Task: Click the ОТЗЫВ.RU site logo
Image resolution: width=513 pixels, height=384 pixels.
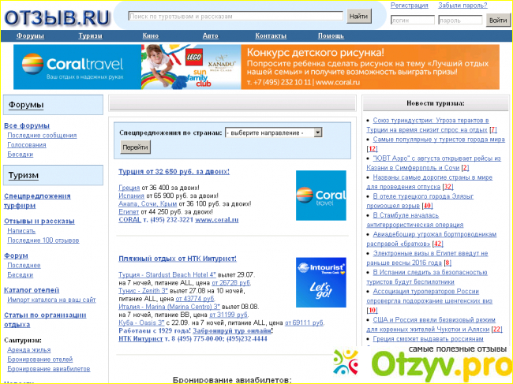Action: tap(55, 15)
